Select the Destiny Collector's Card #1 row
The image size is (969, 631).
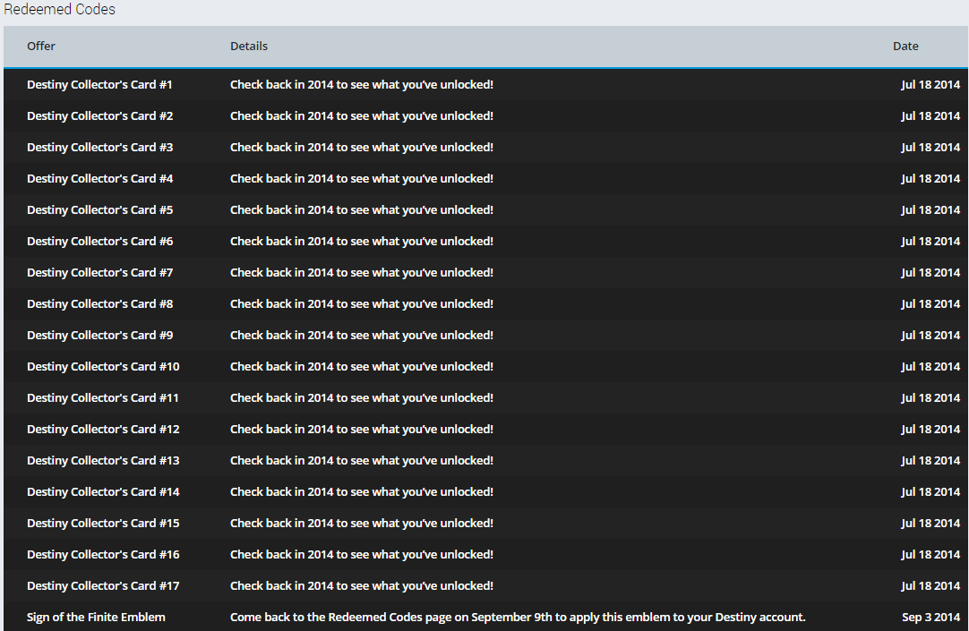pyautogui.click(x=99, y=85)
